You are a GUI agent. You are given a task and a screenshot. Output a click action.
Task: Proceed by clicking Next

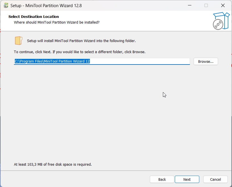187,179
